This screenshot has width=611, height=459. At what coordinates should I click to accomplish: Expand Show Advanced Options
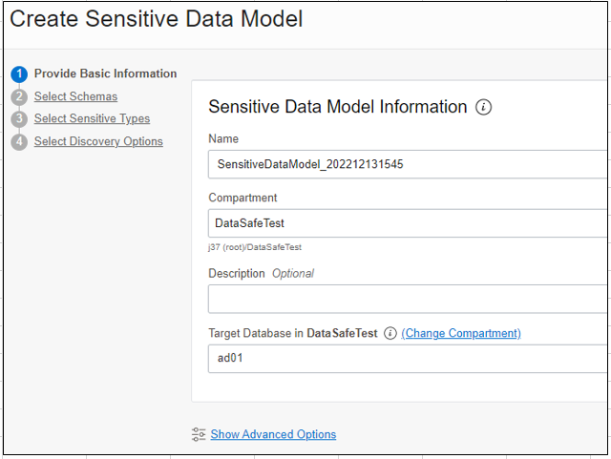[273, 434]
